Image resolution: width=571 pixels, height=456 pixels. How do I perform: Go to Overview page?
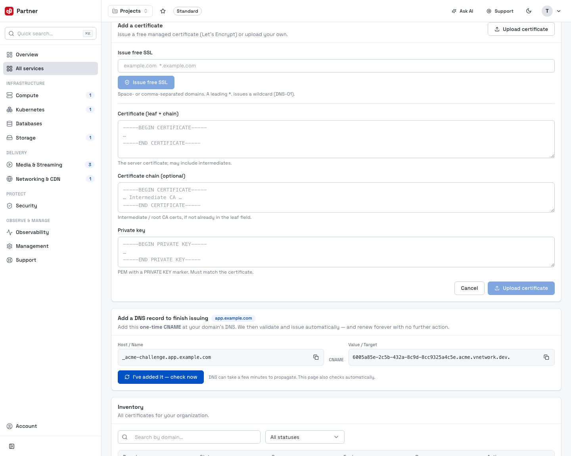pyautogui.click(x=50, y=55)
